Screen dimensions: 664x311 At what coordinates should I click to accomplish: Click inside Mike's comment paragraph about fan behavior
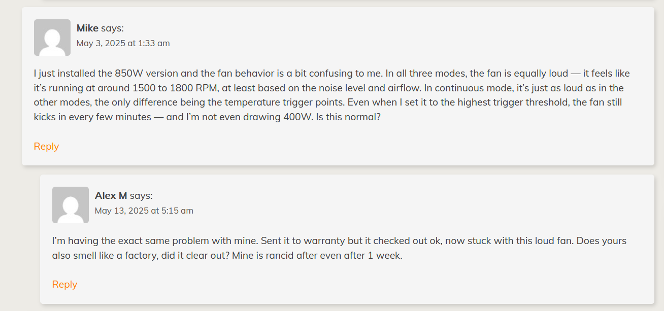click(332, 95)
